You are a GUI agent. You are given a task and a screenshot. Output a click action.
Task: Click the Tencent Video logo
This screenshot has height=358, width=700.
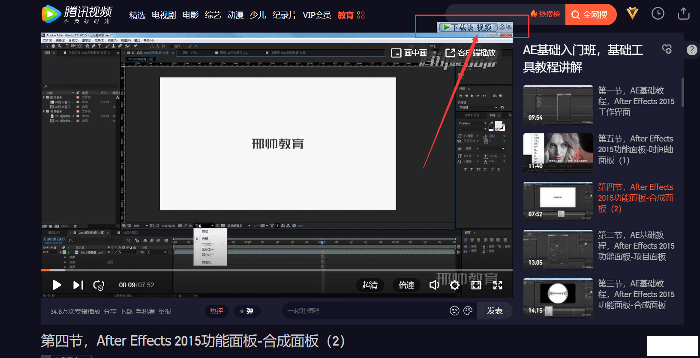(x=77, y=15)
